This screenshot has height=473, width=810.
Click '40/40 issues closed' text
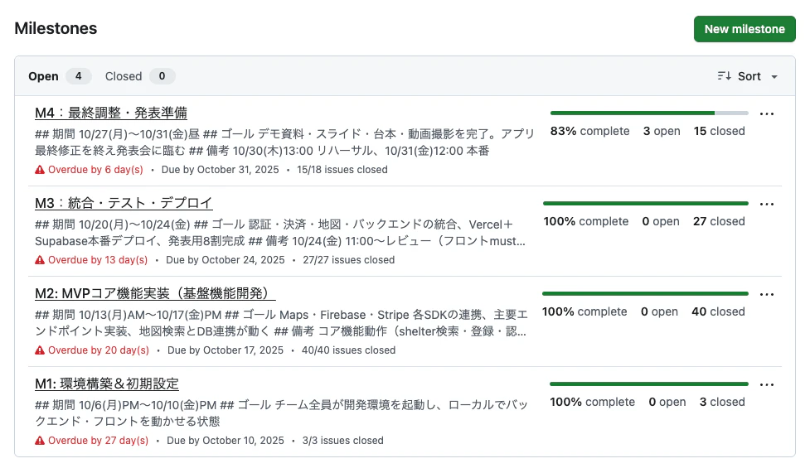[349, 350]
